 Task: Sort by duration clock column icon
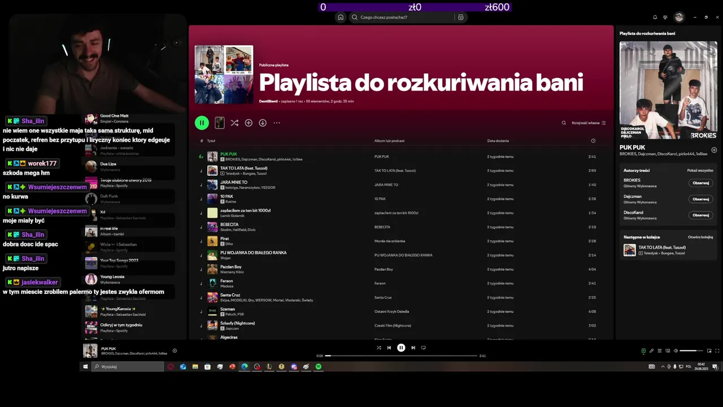(x=593, y=141)
